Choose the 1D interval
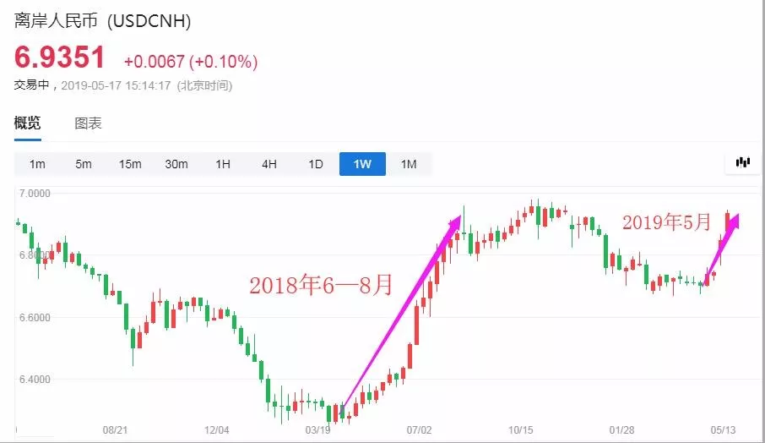 (x=316, y=164)
